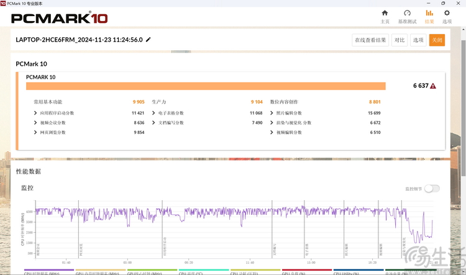Click red GPU 负载 legend line
This screenshot has height=275, width=466.
pos(307,270)
